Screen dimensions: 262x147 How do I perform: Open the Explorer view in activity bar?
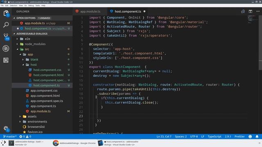[x=6, y=13]
